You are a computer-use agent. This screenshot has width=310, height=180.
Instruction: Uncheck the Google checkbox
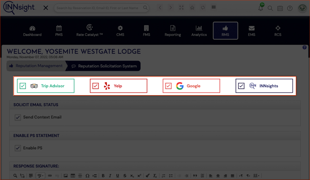pos(168,86)
